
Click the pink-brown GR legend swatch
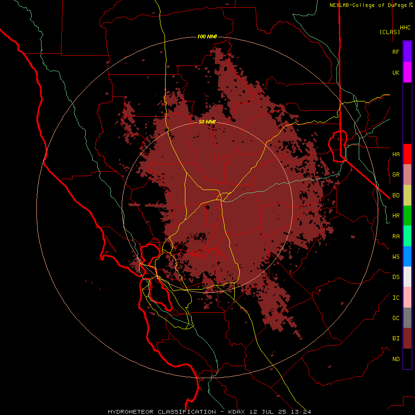pyautogui.click(x=407, y=175)
